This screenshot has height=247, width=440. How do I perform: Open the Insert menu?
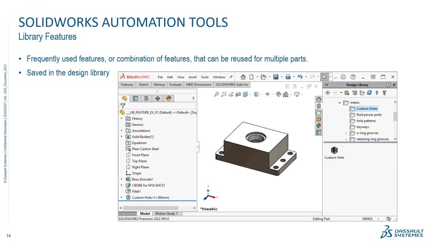pyautogui.click(x=192, y=77)
